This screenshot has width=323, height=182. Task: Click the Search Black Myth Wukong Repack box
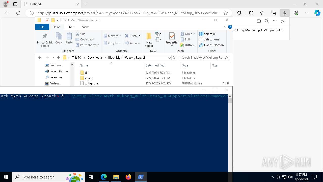tap(204, 58)
